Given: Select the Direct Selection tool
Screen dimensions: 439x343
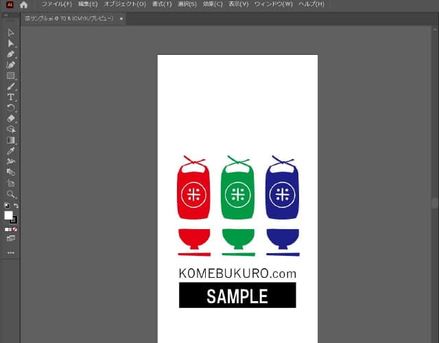Looking at the screenshot, I should pyautogui.click(x=11, y=43).
